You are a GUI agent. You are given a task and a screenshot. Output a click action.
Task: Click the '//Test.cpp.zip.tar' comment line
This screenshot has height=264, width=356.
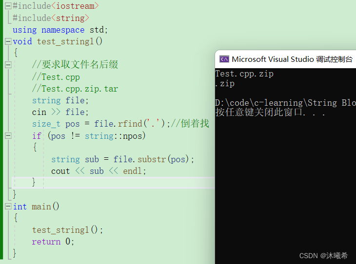[75, 89]
